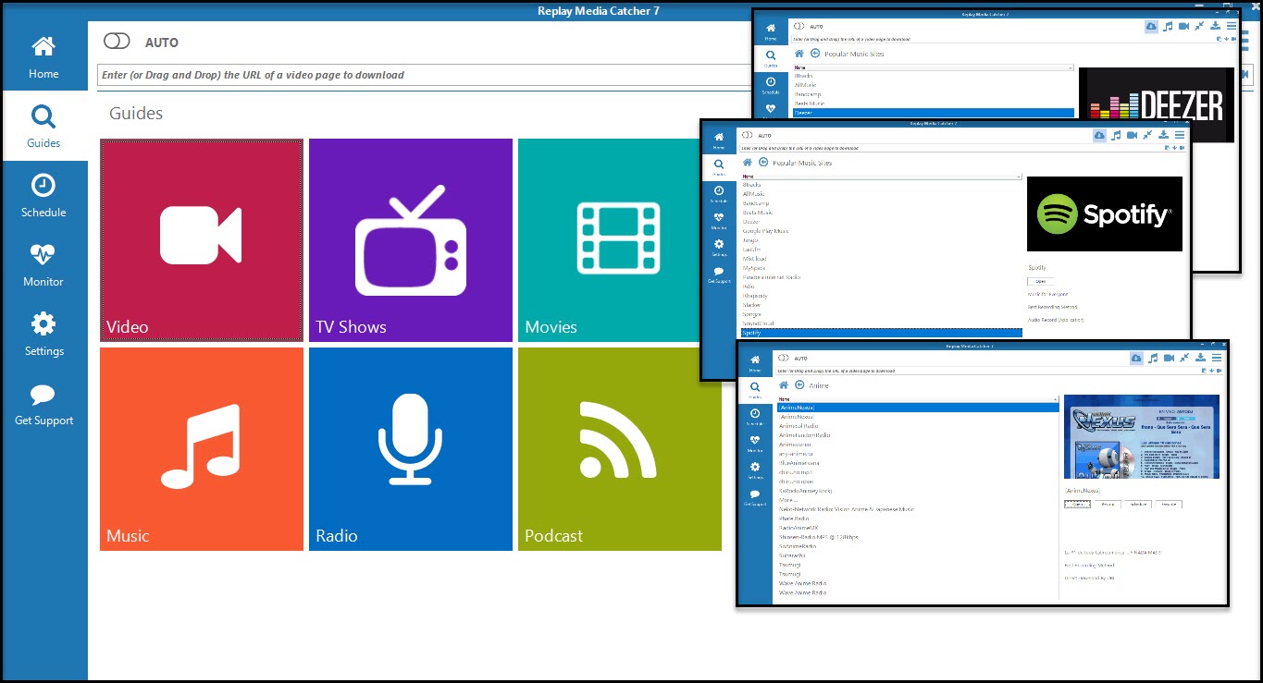This screenshot has width=1263, height=683.
Task: Toggle AUTO switch in the Deezer window
Action: coord(798,27)
